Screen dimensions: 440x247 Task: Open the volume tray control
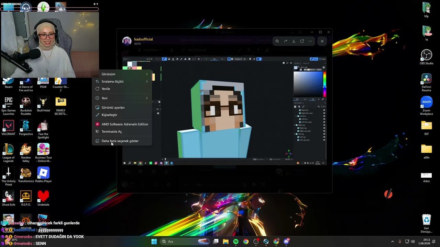click(413, 242)
